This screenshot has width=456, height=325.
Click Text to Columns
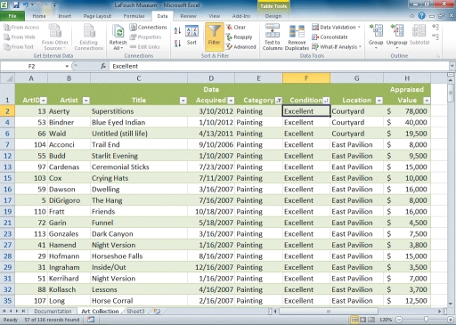point(273,37)
